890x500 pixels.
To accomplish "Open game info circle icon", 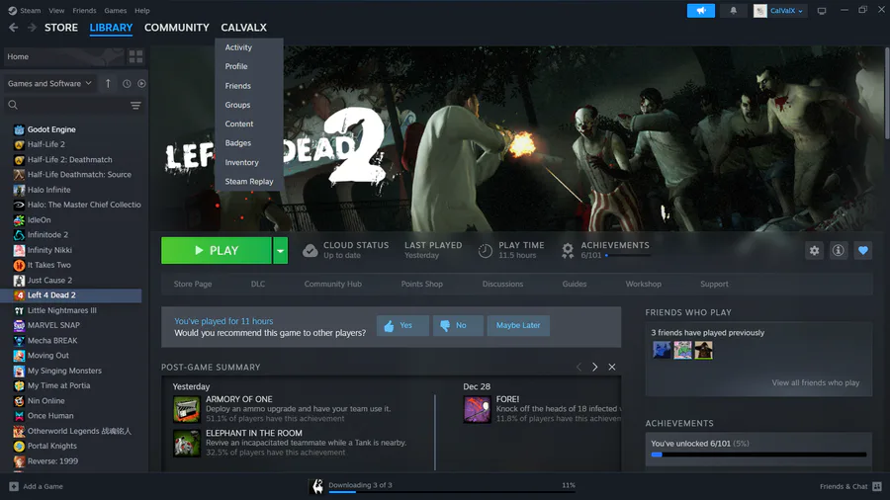I will tap(839, 251).
